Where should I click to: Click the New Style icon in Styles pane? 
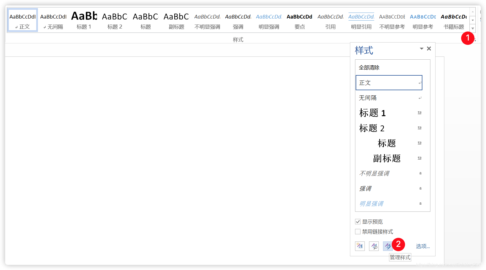click(360, 246)
